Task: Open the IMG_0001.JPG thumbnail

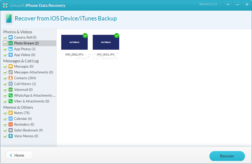Action: 106,42
